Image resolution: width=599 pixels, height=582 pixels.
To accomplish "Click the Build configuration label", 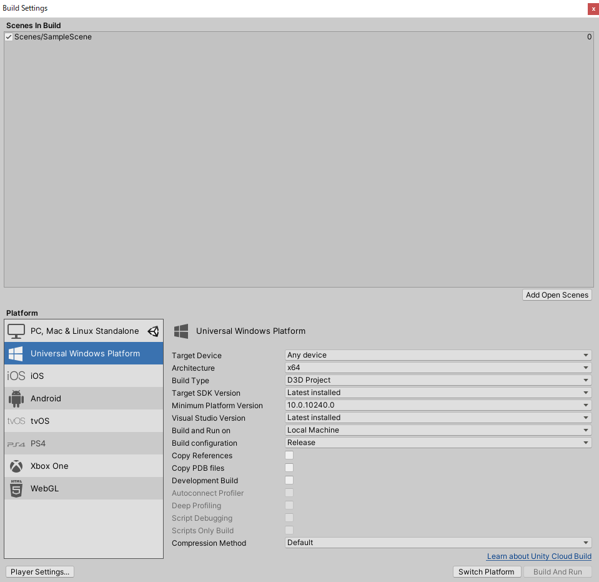I will point(204,443).
